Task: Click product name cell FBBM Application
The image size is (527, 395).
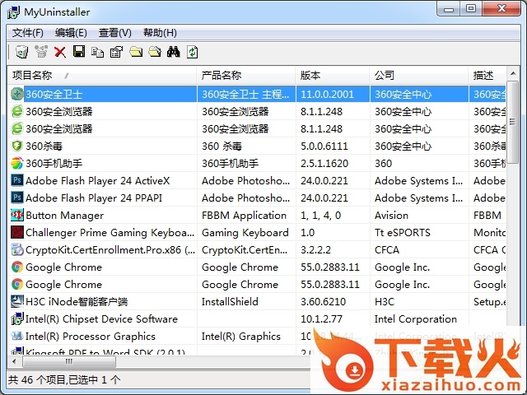Action: tap(244, 216)
